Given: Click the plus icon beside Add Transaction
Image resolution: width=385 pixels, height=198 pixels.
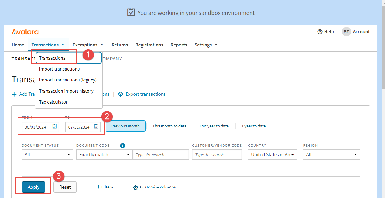Looking at the screenshot, I should coord(14,94).
